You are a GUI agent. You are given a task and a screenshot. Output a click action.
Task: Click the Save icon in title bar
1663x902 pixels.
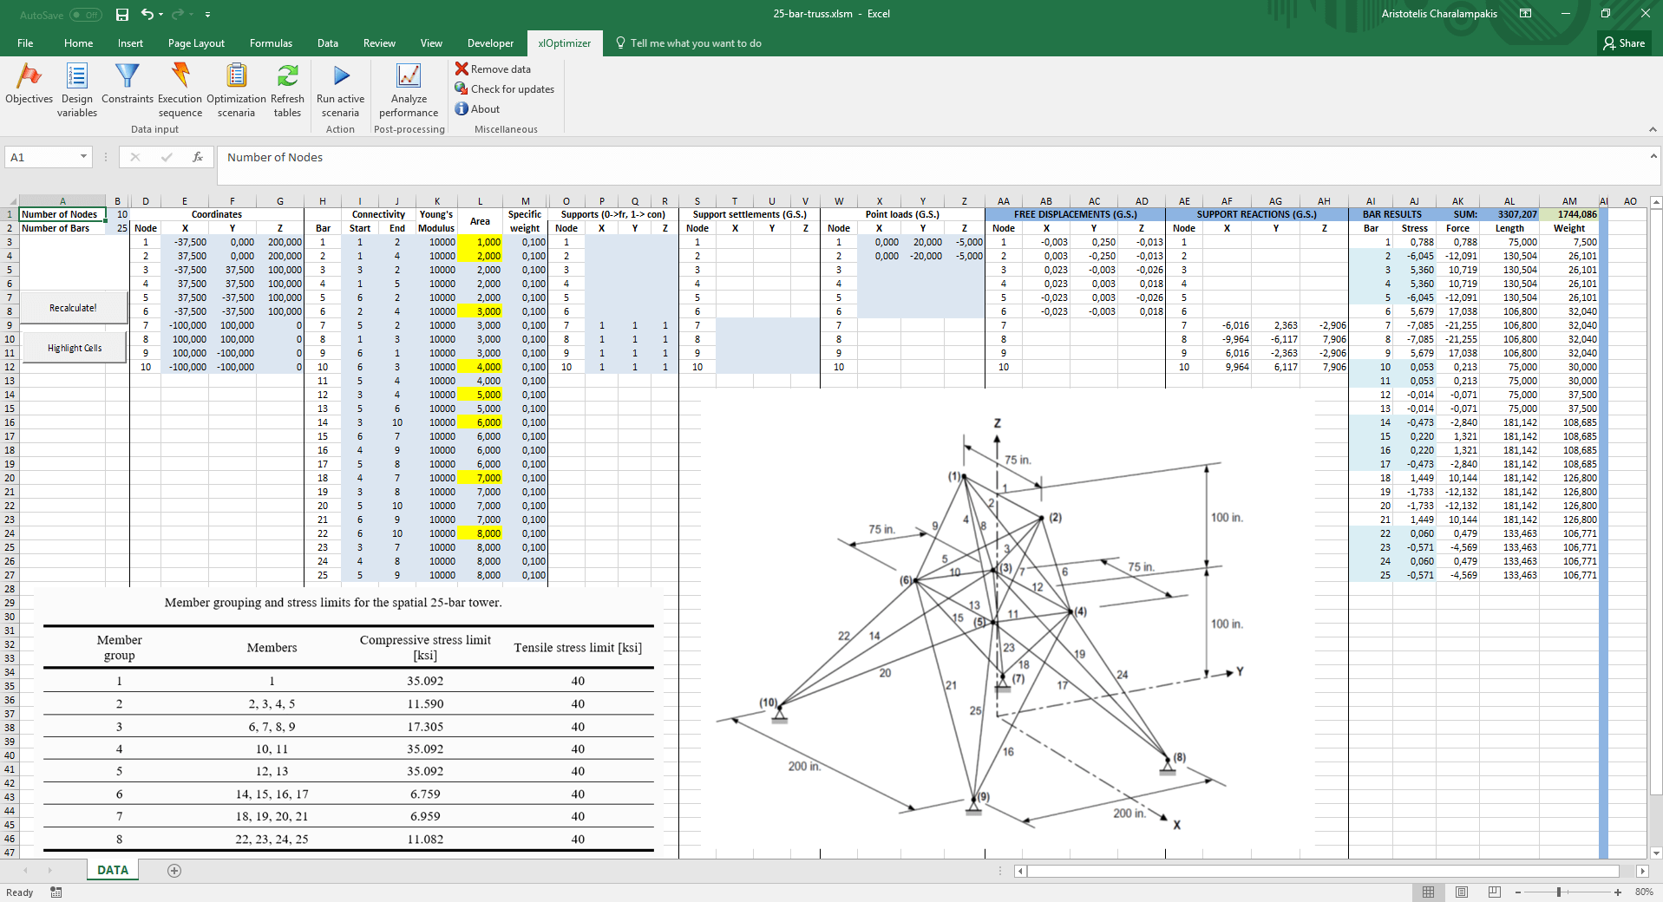pos(122,15)
